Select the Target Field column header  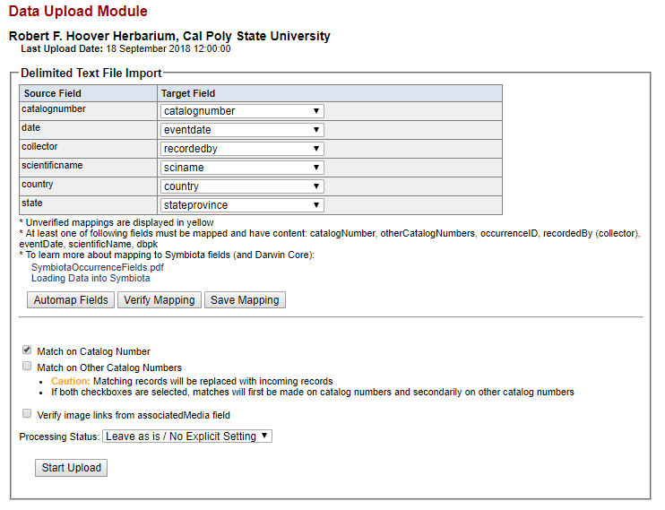[330, 93]
